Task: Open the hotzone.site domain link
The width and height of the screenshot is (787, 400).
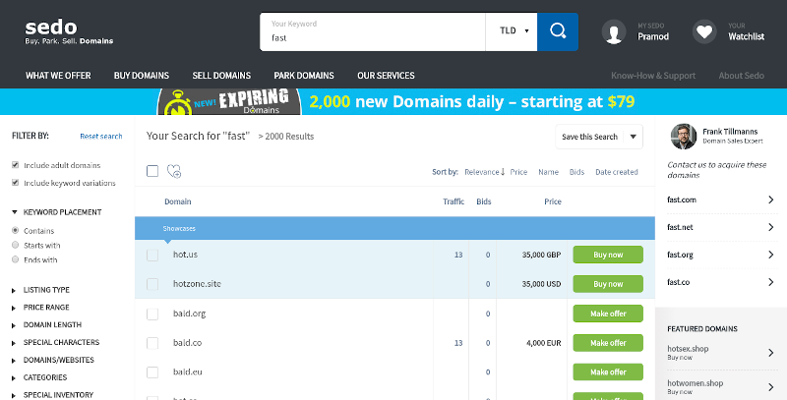Action: click(x=197, y=284)
